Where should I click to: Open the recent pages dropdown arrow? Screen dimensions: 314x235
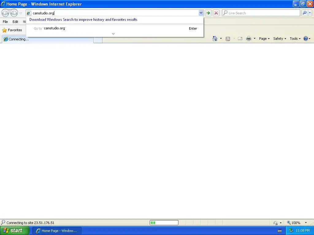pyautogui.click(x=21, y=13)
